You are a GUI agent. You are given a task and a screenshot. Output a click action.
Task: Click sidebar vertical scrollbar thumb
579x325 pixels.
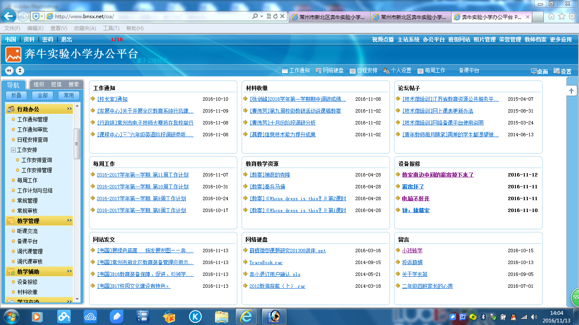pyautogui.click(x=77, y=144)
